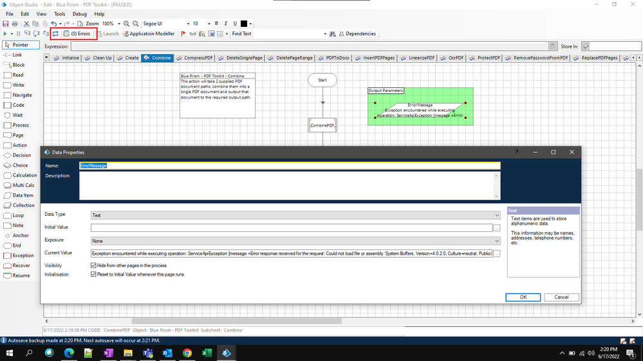
Task: Click OK in Data Properties dialog
Action: tap(523, 297)
